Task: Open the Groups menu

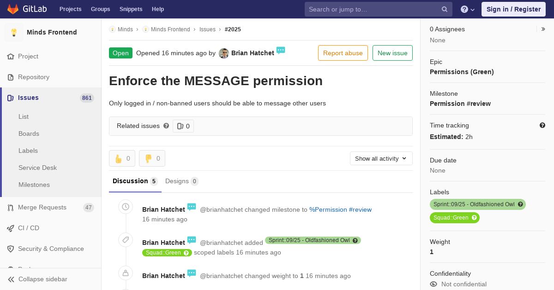Action: pos(101,9)
